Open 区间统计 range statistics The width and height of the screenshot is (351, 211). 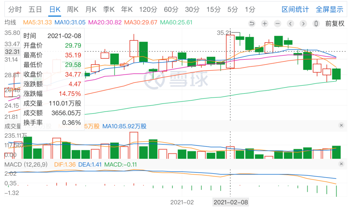(295, 10)
